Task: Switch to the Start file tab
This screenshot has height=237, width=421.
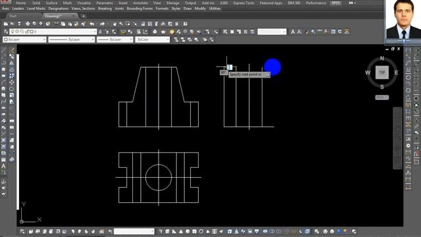Action: pos(13,16)
